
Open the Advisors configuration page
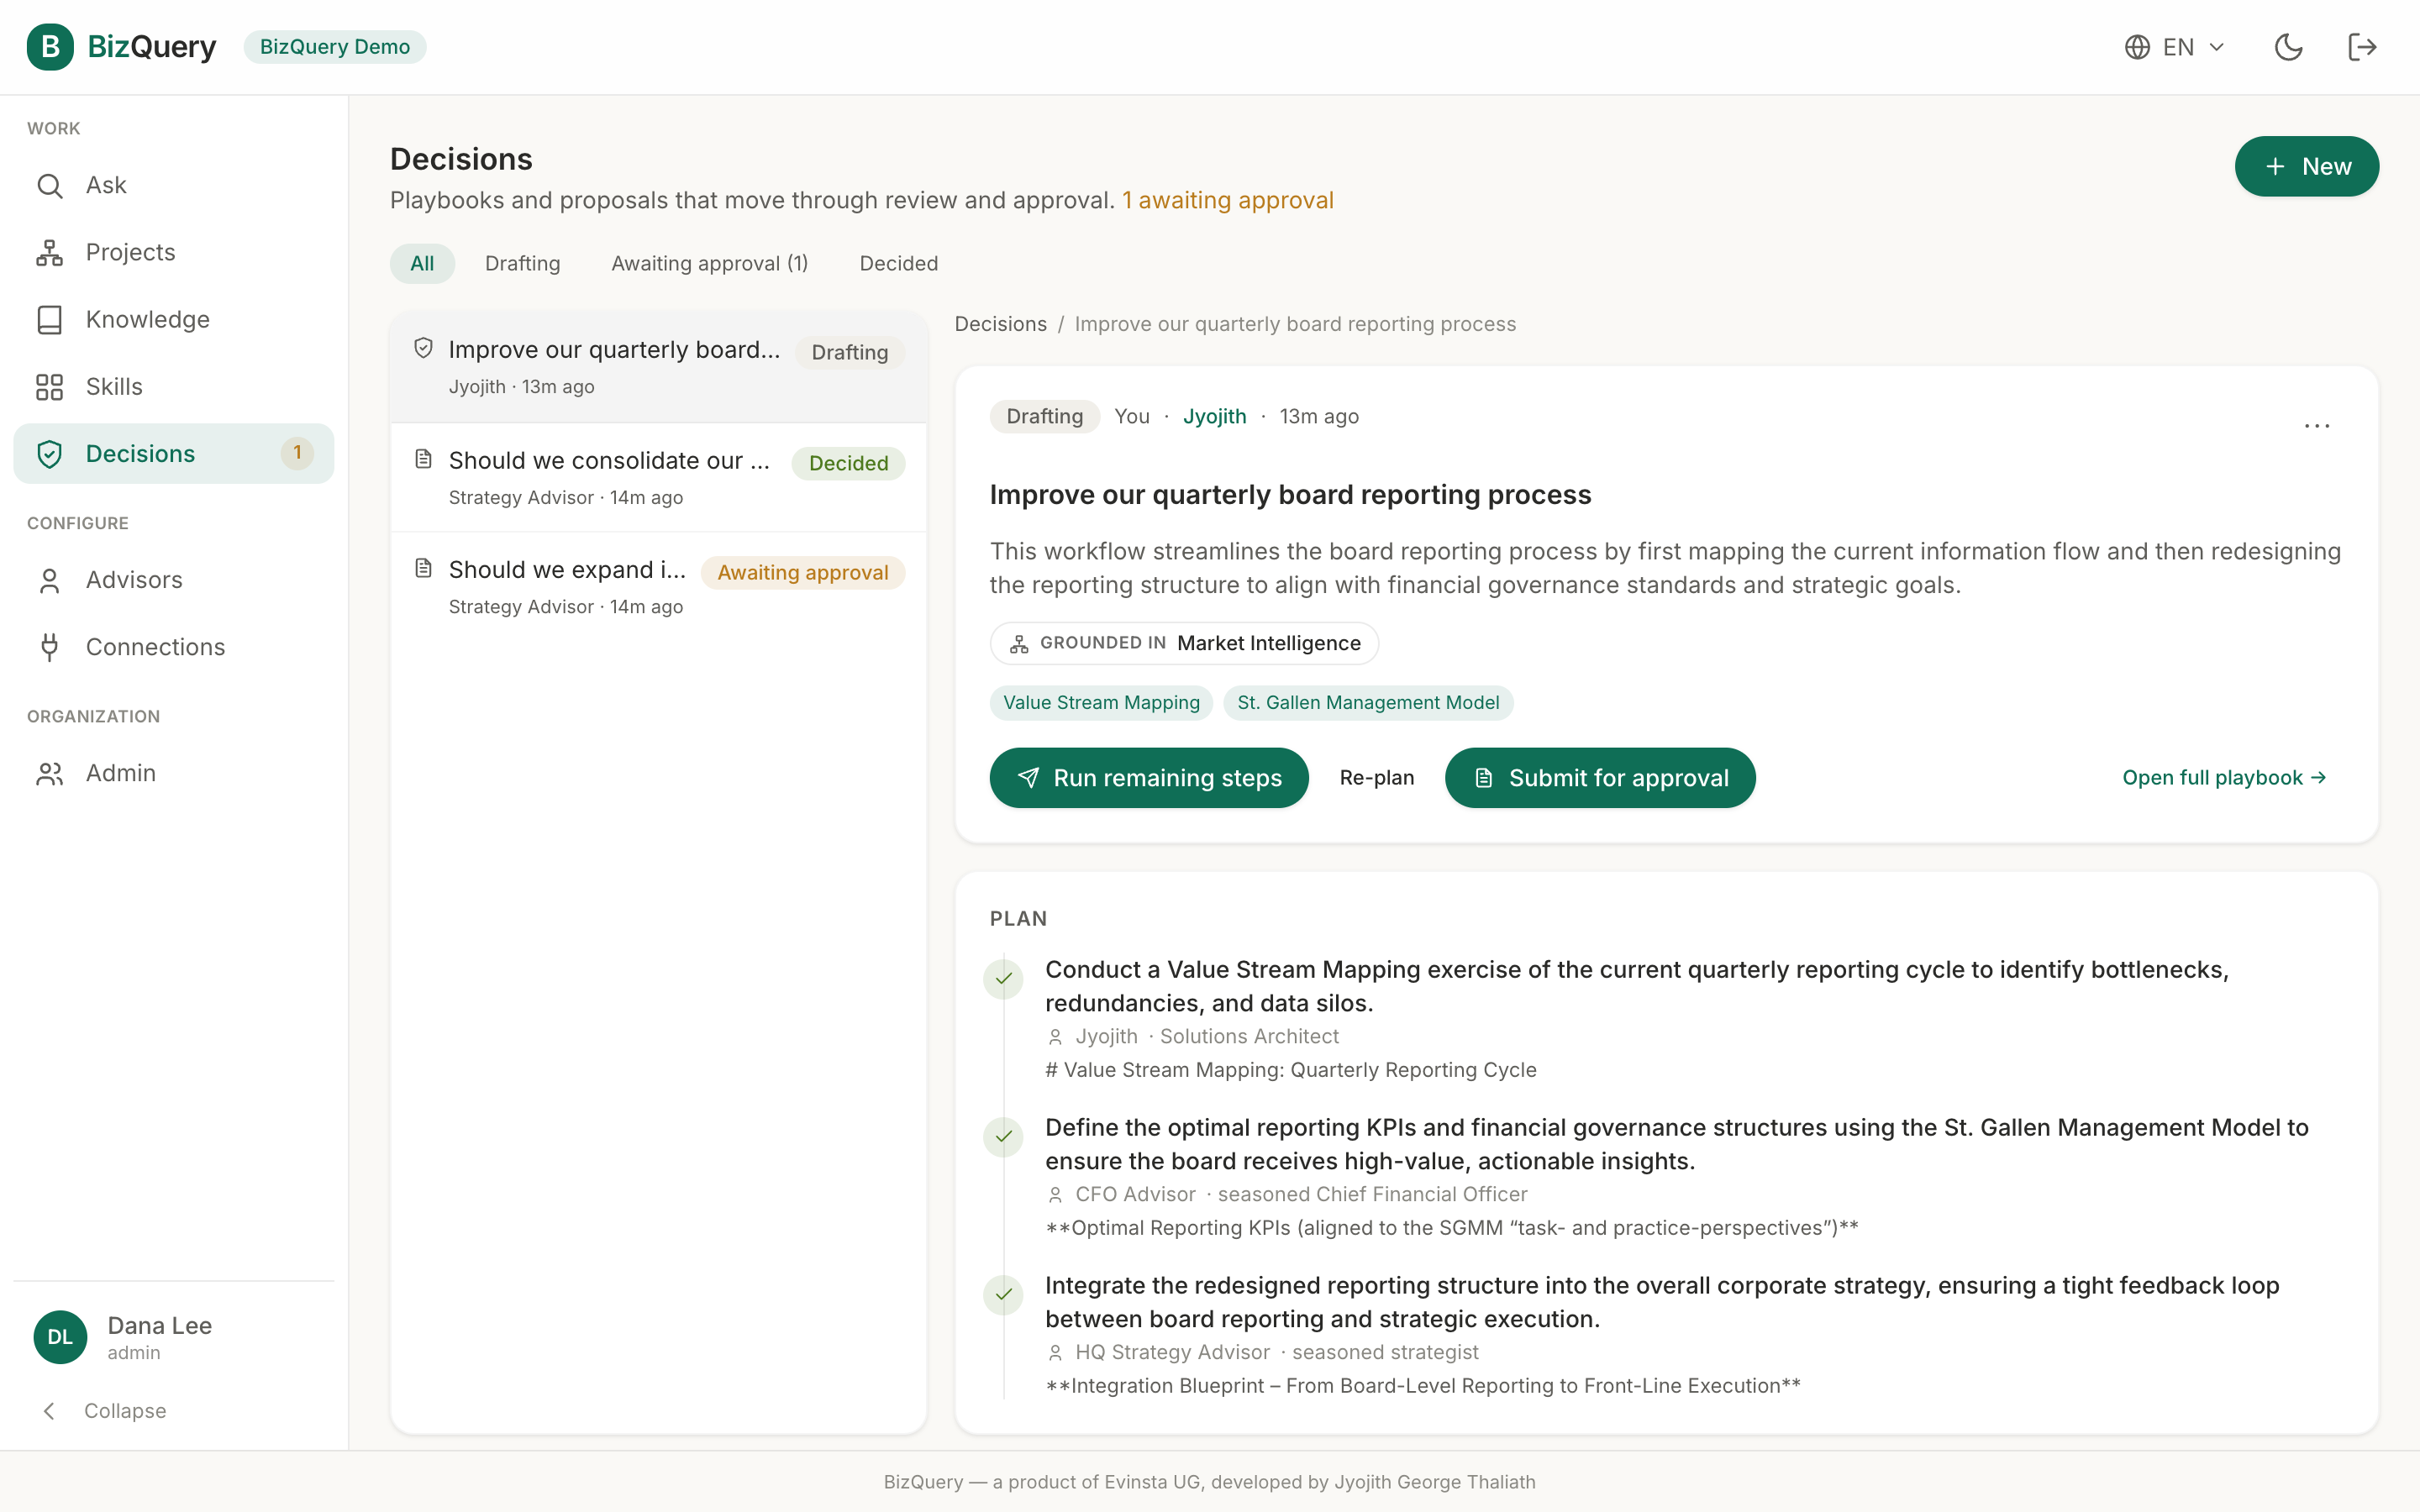[174, 580]
